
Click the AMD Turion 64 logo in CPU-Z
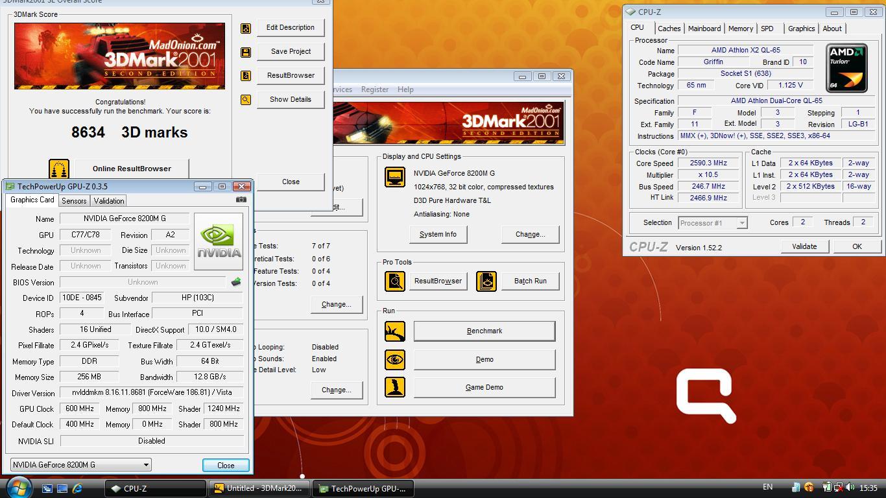point(847,68)
